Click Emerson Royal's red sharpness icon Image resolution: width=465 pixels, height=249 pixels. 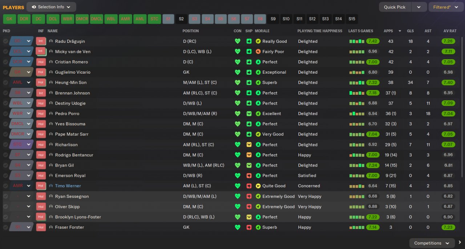249,176
